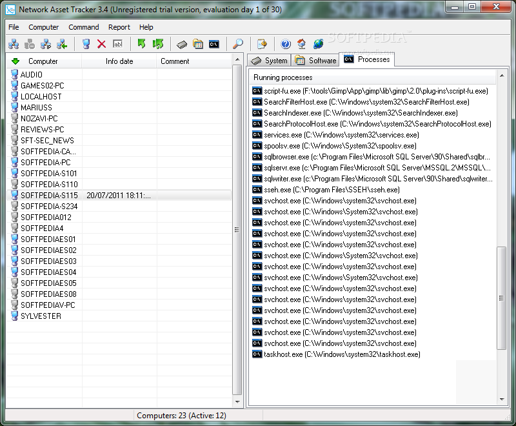Click the grayed remove network icon
The image size is (516, 426).
coord(30,44)
